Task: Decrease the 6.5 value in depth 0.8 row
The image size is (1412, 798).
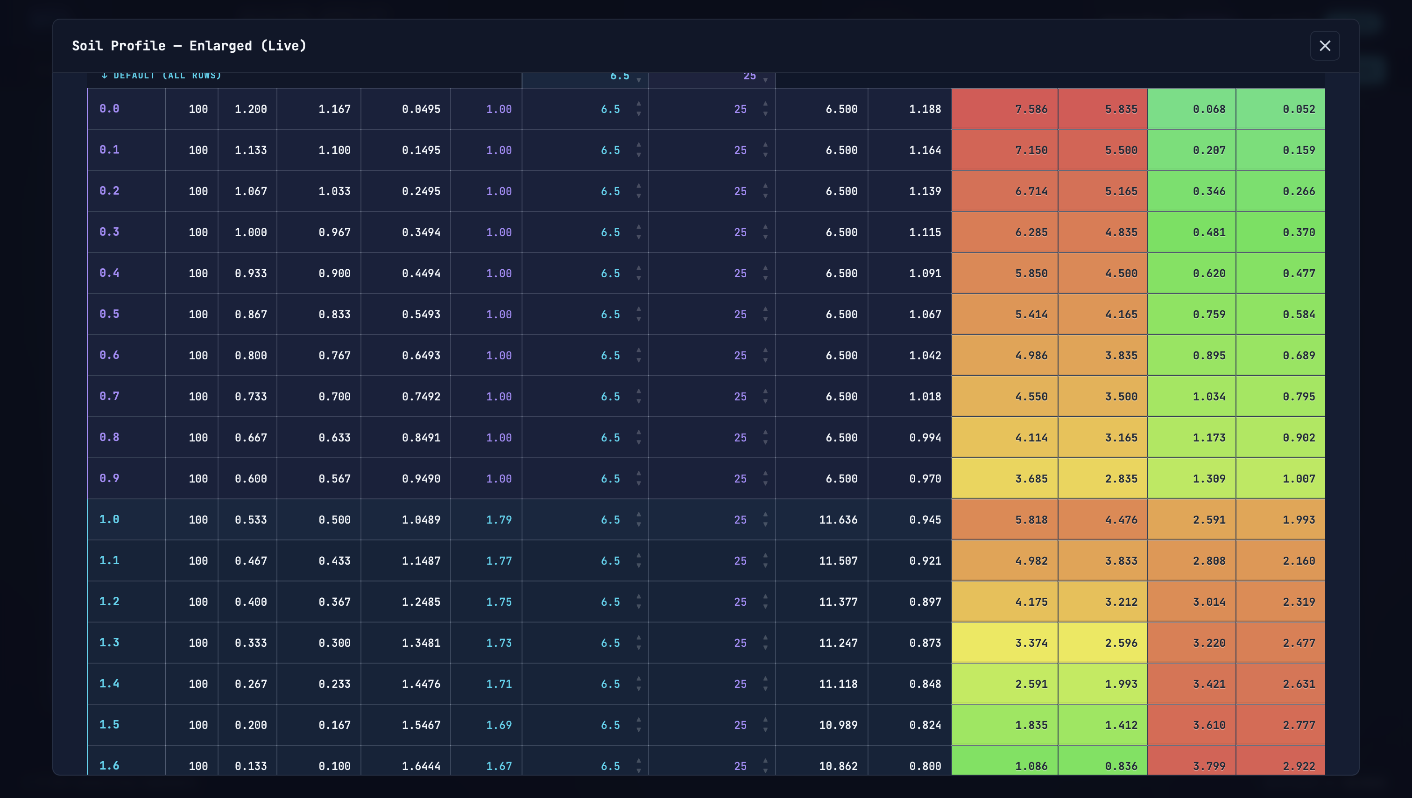Action: 638,442
